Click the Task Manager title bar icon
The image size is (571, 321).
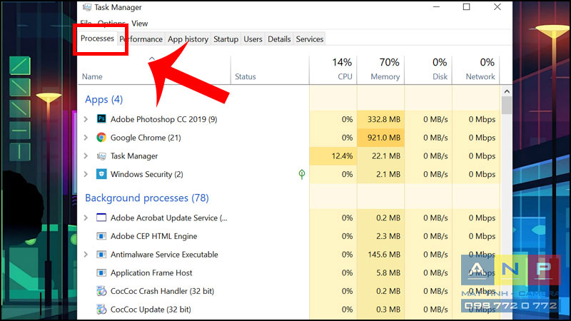tap(86, 7)
